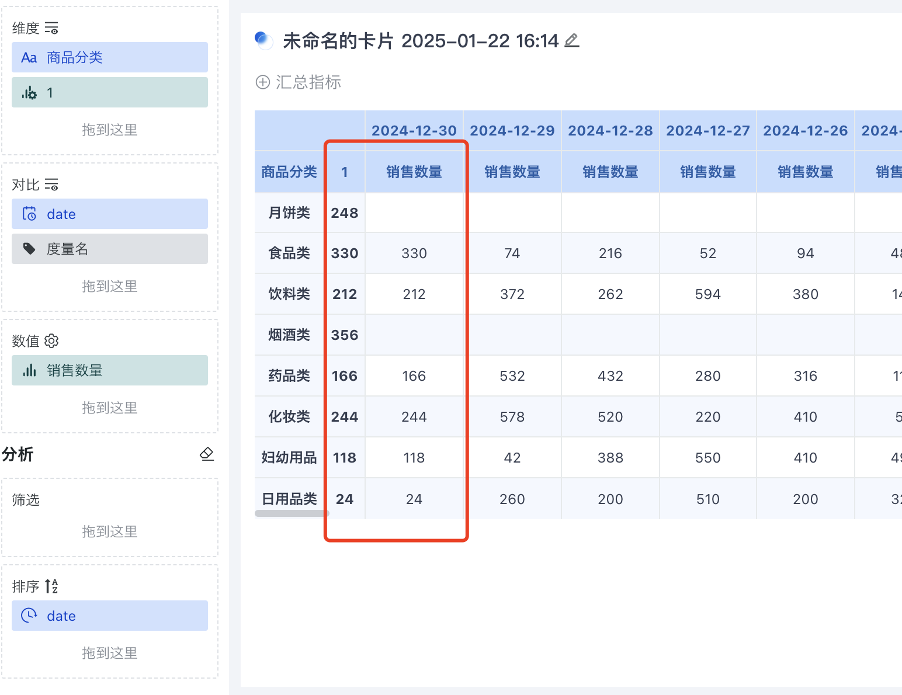Click 拖到这里 drop zone under 排序
The image size is (902, 695).
point(110,653)
